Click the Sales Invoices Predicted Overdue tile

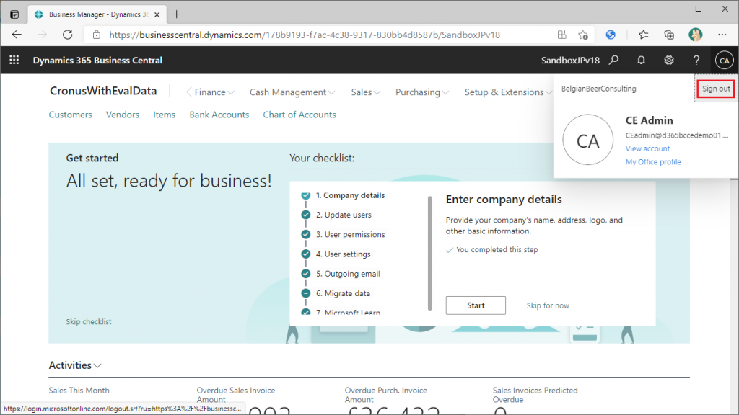pos(535,395)
